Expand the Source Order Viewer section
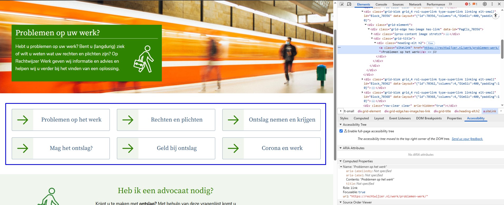This screenshot has height=205, width=504. [341, 202]
